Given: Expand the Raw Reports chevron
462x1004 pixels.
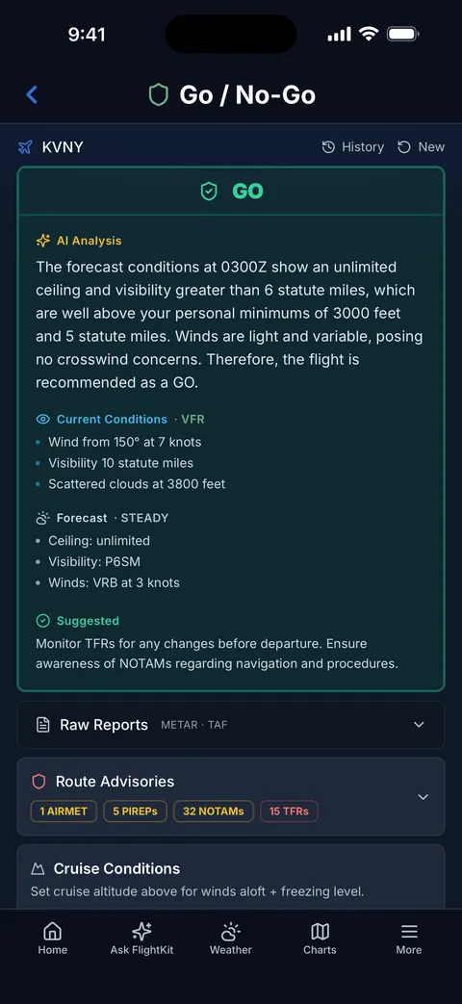Looking at the screenshot, I should (419, 725).
